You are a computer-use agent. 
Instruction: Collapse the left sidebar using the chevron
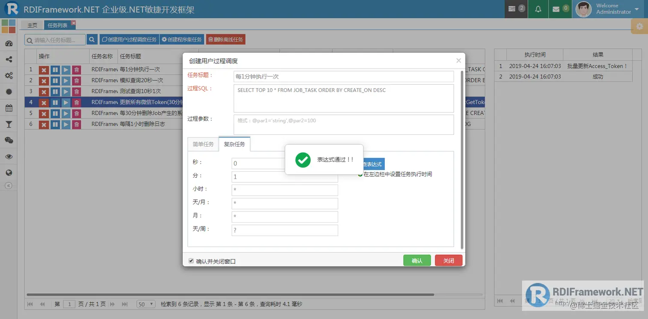[9, 185]
